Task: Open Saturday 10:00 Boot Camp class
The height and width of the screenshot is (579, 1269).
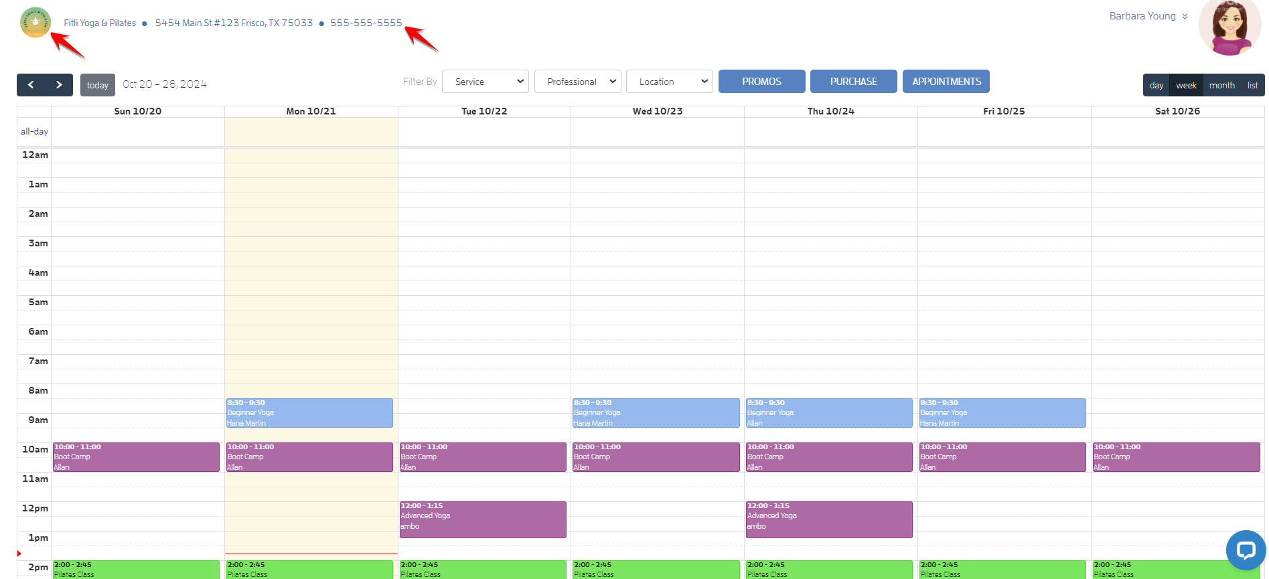Action: point(1176,457)
